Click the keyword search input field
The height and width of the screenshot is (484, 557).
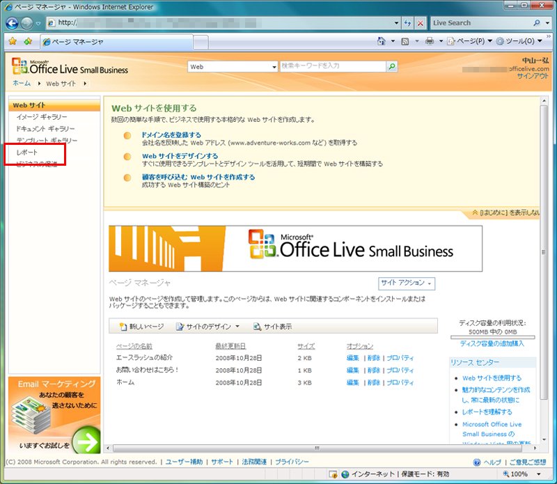point(333,66)
